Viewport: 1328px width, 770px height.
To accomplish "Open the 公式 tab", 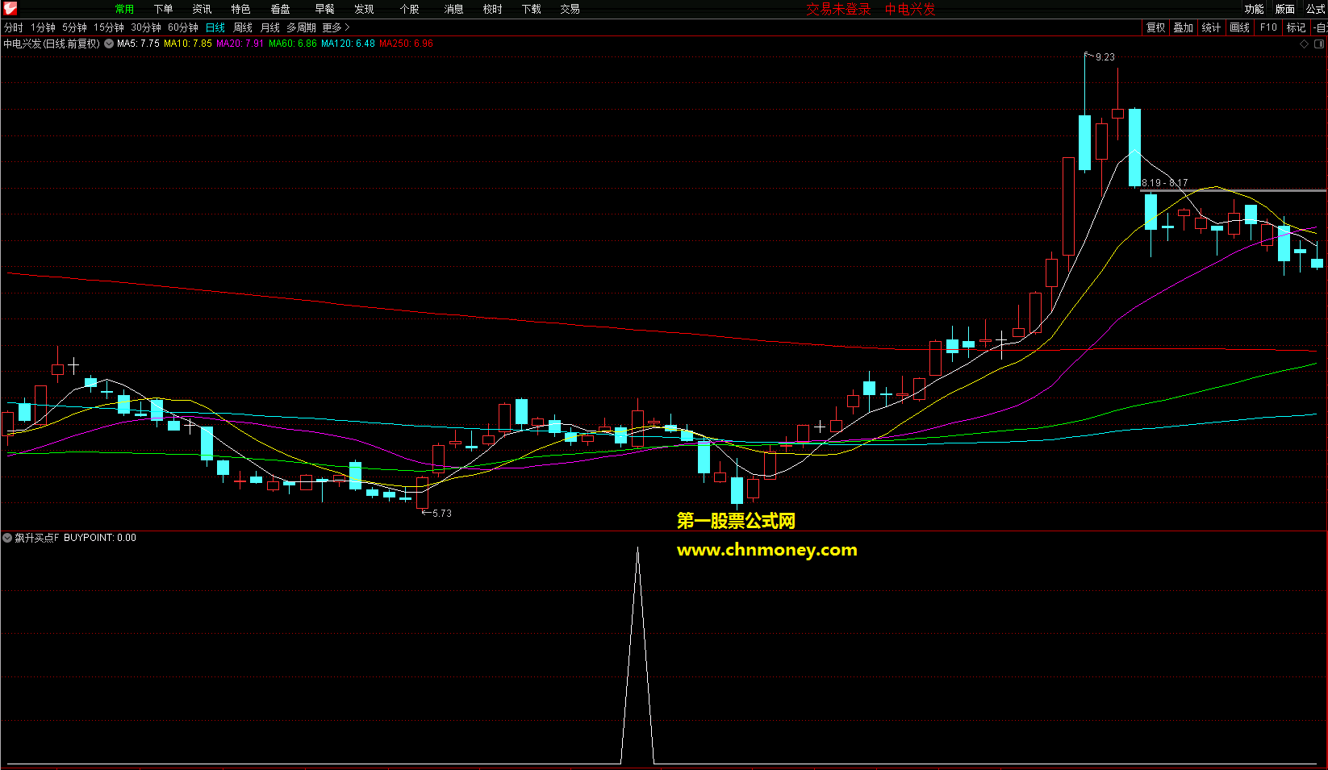I will click(x=1316, y=9).
